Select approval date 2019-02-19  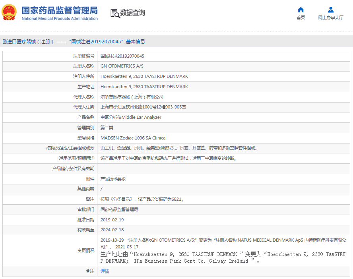112,220
